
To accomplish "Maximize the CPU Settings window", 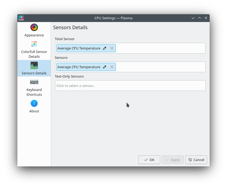I will click(199, 18).
